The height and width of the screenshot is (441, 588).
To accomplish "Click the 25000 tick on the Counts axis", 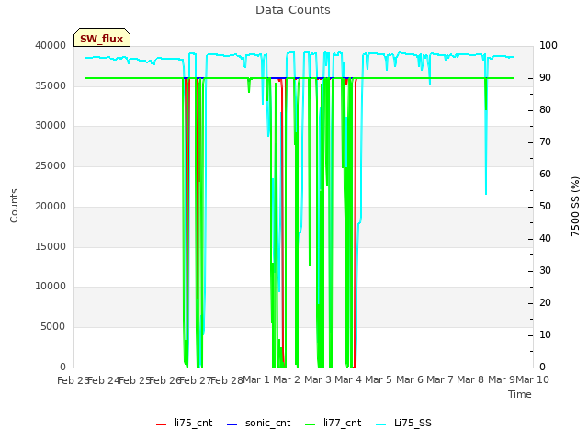I will (51, 165).
